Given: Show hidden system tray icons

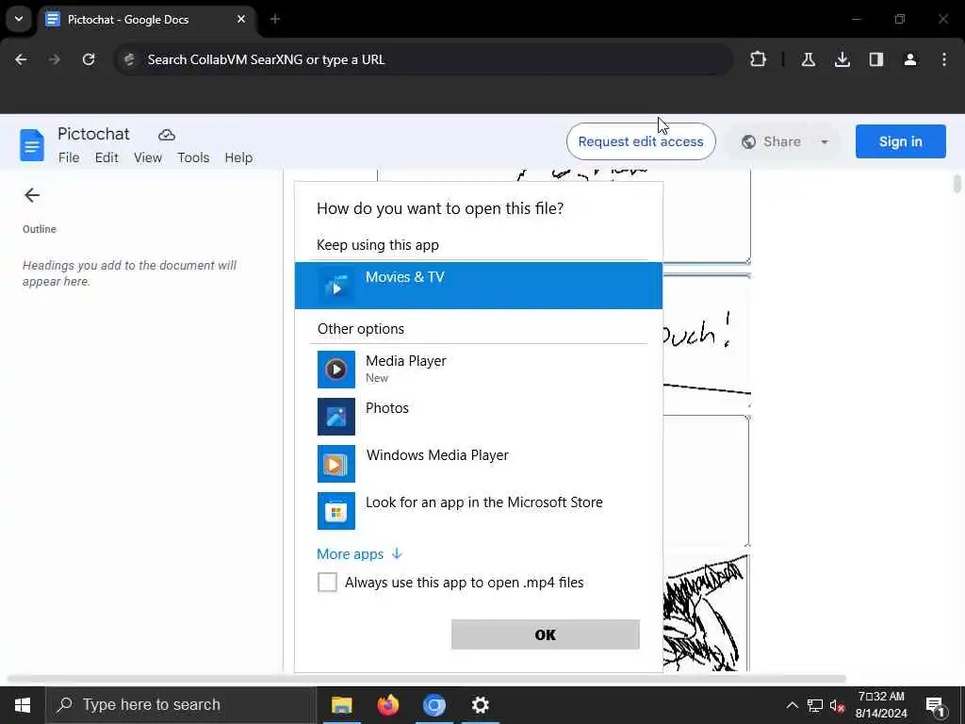Looking at the screenshot, I should [x=792, y=705].
